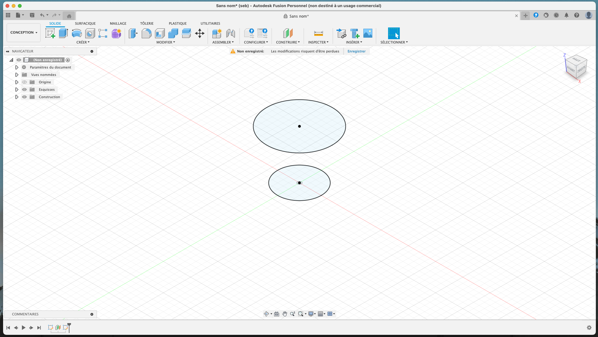Click the timeline play button
The image size is (598, 337).
pyautogui.click(x=23, y=328)
